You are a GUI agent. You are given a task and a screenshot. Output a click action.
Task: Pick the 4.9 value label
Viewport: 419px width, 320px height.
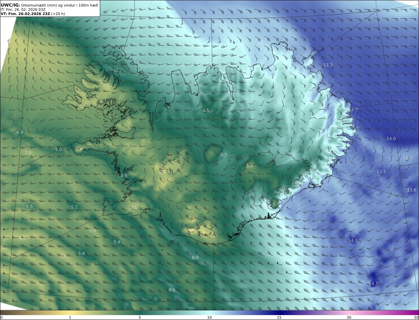coord(20,133)
